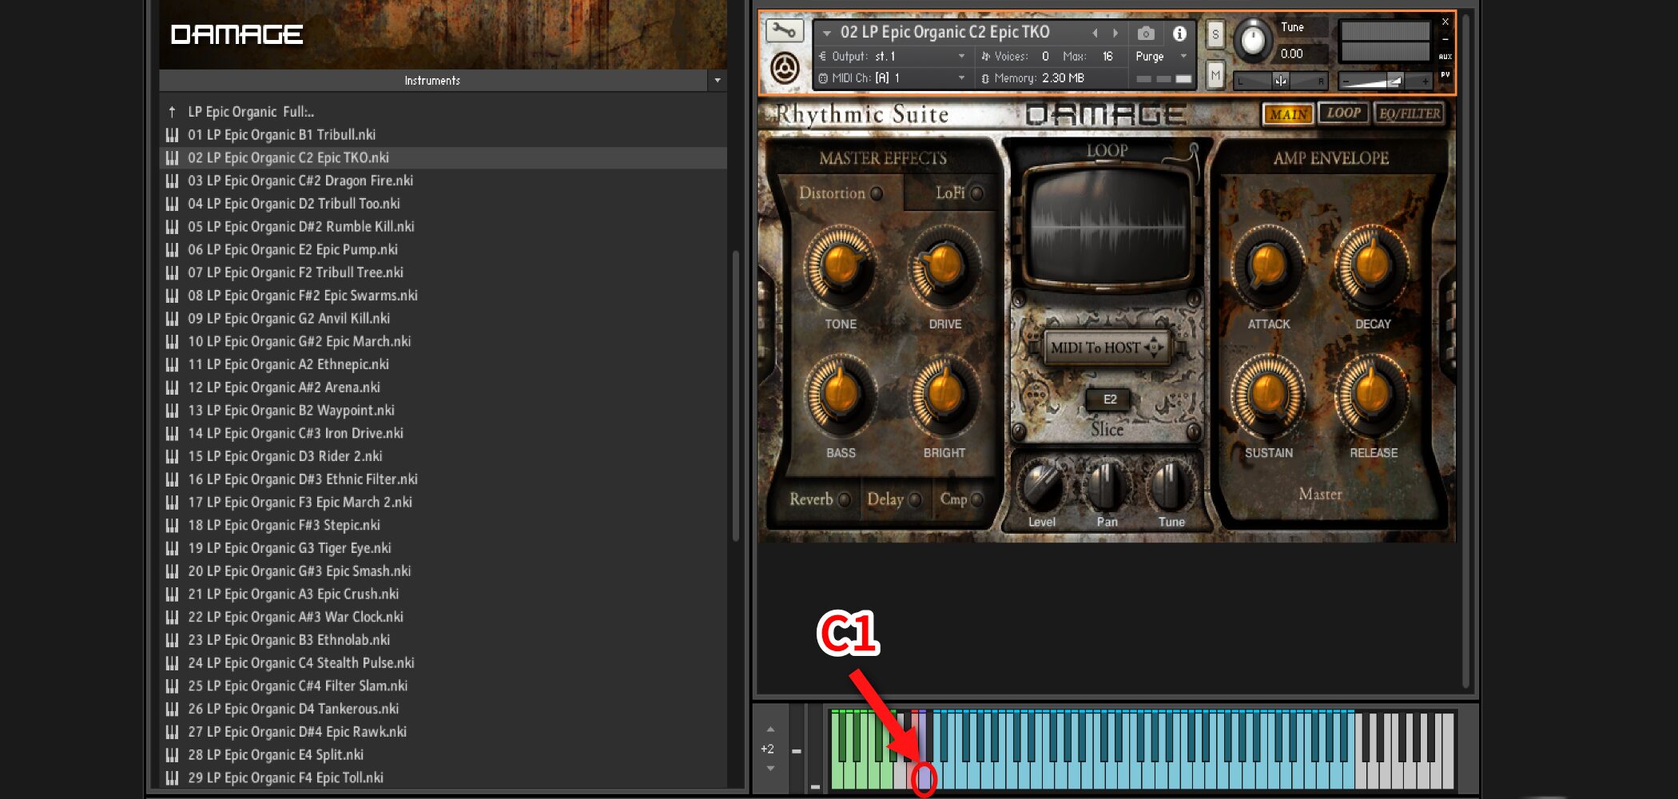This screenshot has width=1678, height=799.
Task: Click the SUSTAIN knob
Action: tap(1268, 394)
